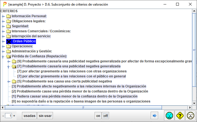Click open folder icon of Pérdida de Confianza
This screenshot has width=197, height=122.
tap(9, 56)
